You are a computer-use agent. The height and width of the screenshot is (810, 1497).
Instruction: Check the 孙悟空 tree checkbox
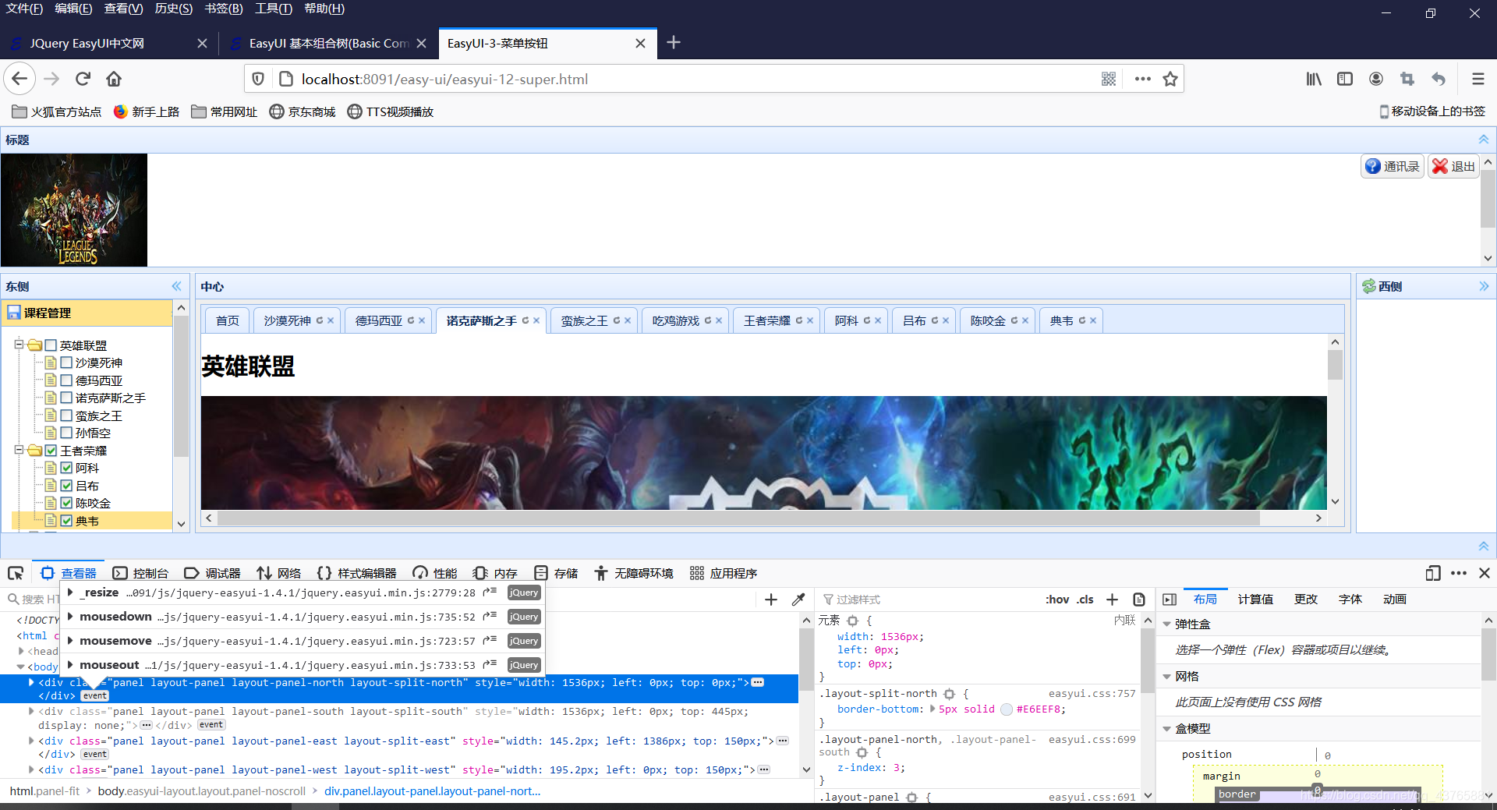pos(66,433)
